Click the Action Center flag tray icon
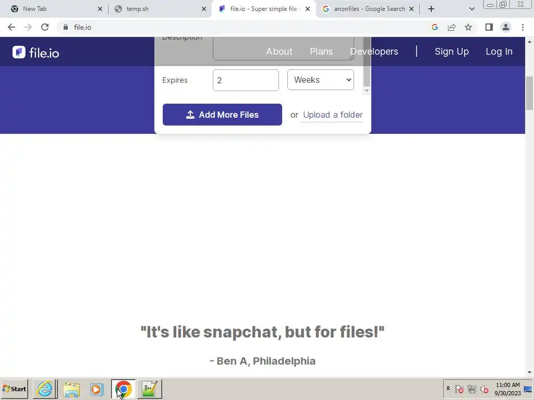The image size is (534, 400). (x=459, y=389)
